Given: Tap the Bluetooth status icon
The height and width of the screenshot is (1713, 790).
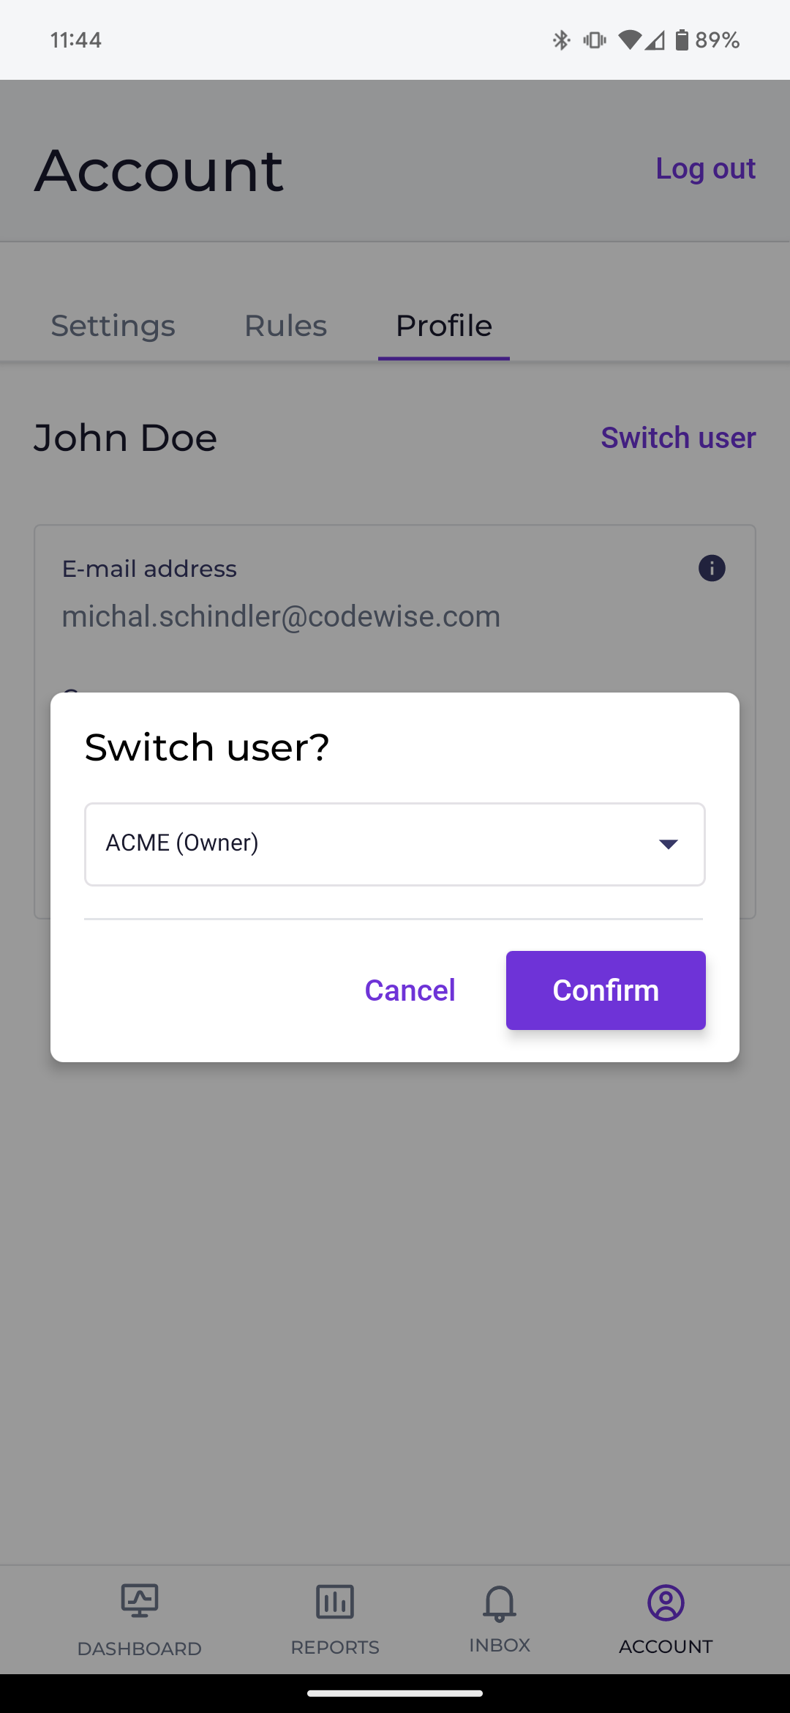Looking at the screenshot, I should pyautogui.click(x=561, y=40).
